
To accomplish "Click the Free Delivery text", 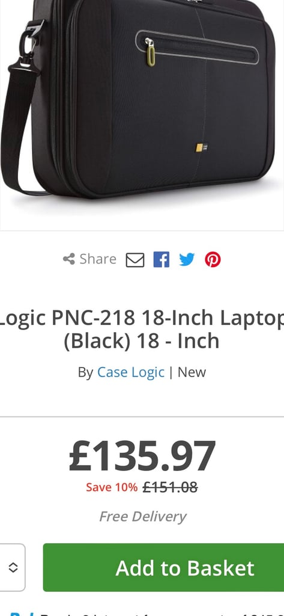I will click(x=142, y=516).
